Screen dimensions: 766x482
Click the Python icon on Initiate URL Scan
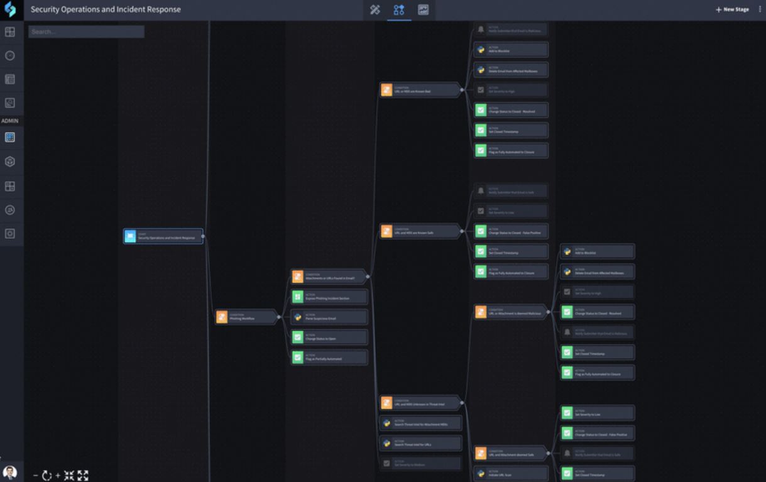[481, 473]
